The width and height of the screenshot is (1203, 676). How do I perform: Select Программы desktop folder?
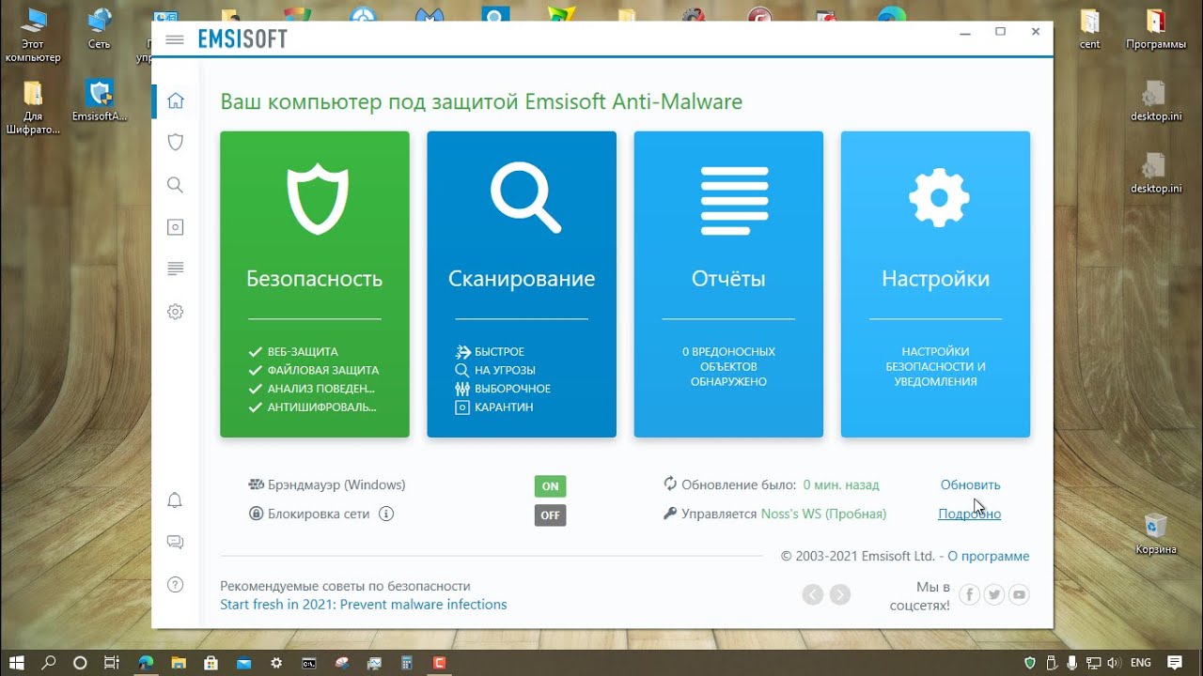click(1156, 29)
